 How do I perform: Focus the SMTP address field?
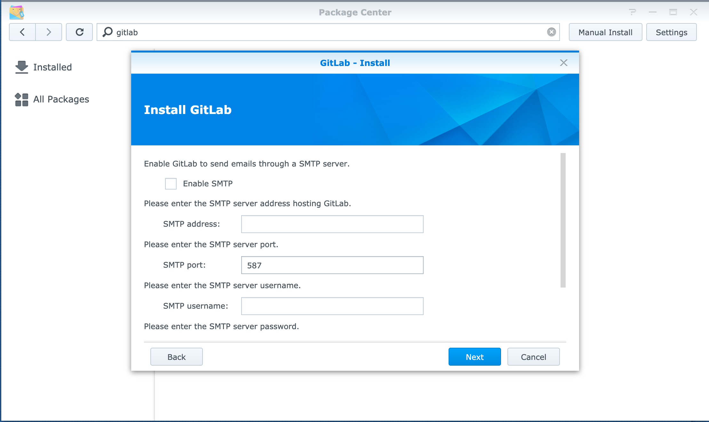[x=332, y=224]
